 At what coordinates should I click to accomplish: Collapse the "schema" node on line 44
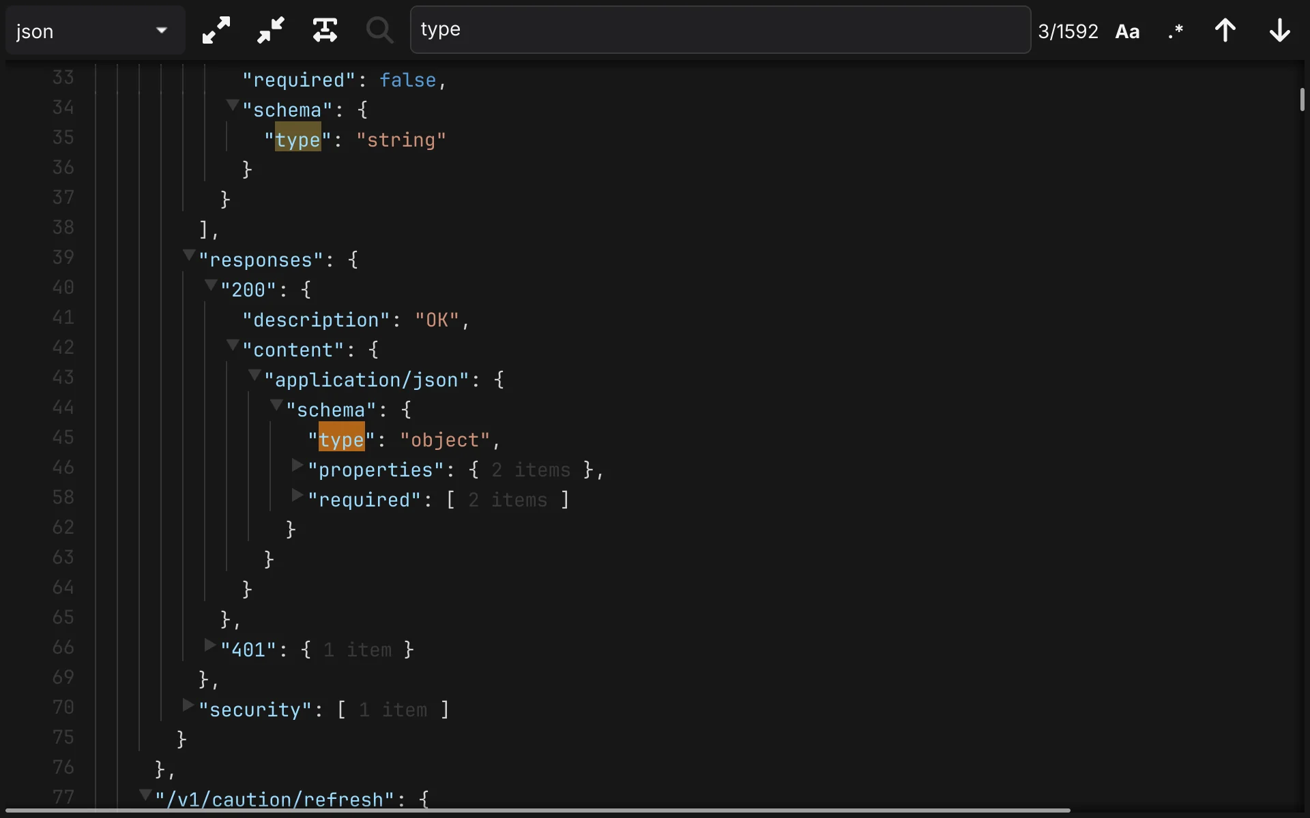tap(276, 406)
